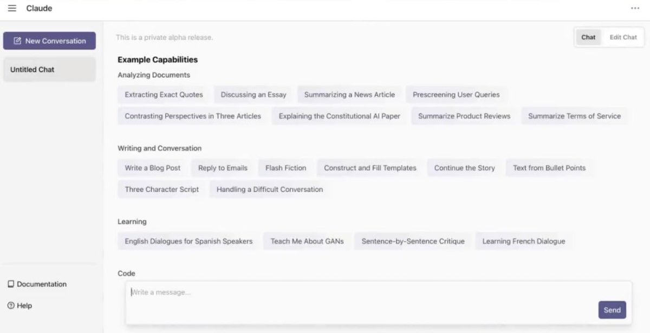Click the Code section label
Screen dimensions: 650x333
[126, 273]
